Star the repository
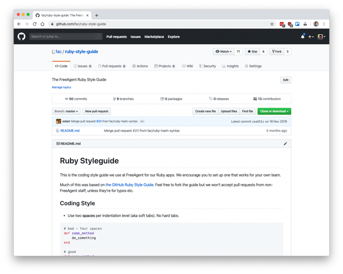343x274 pixels. click(253, 51)
